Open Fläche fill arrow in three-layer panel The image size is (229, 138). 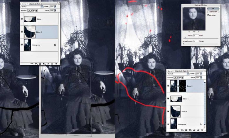tap(55, 11)
